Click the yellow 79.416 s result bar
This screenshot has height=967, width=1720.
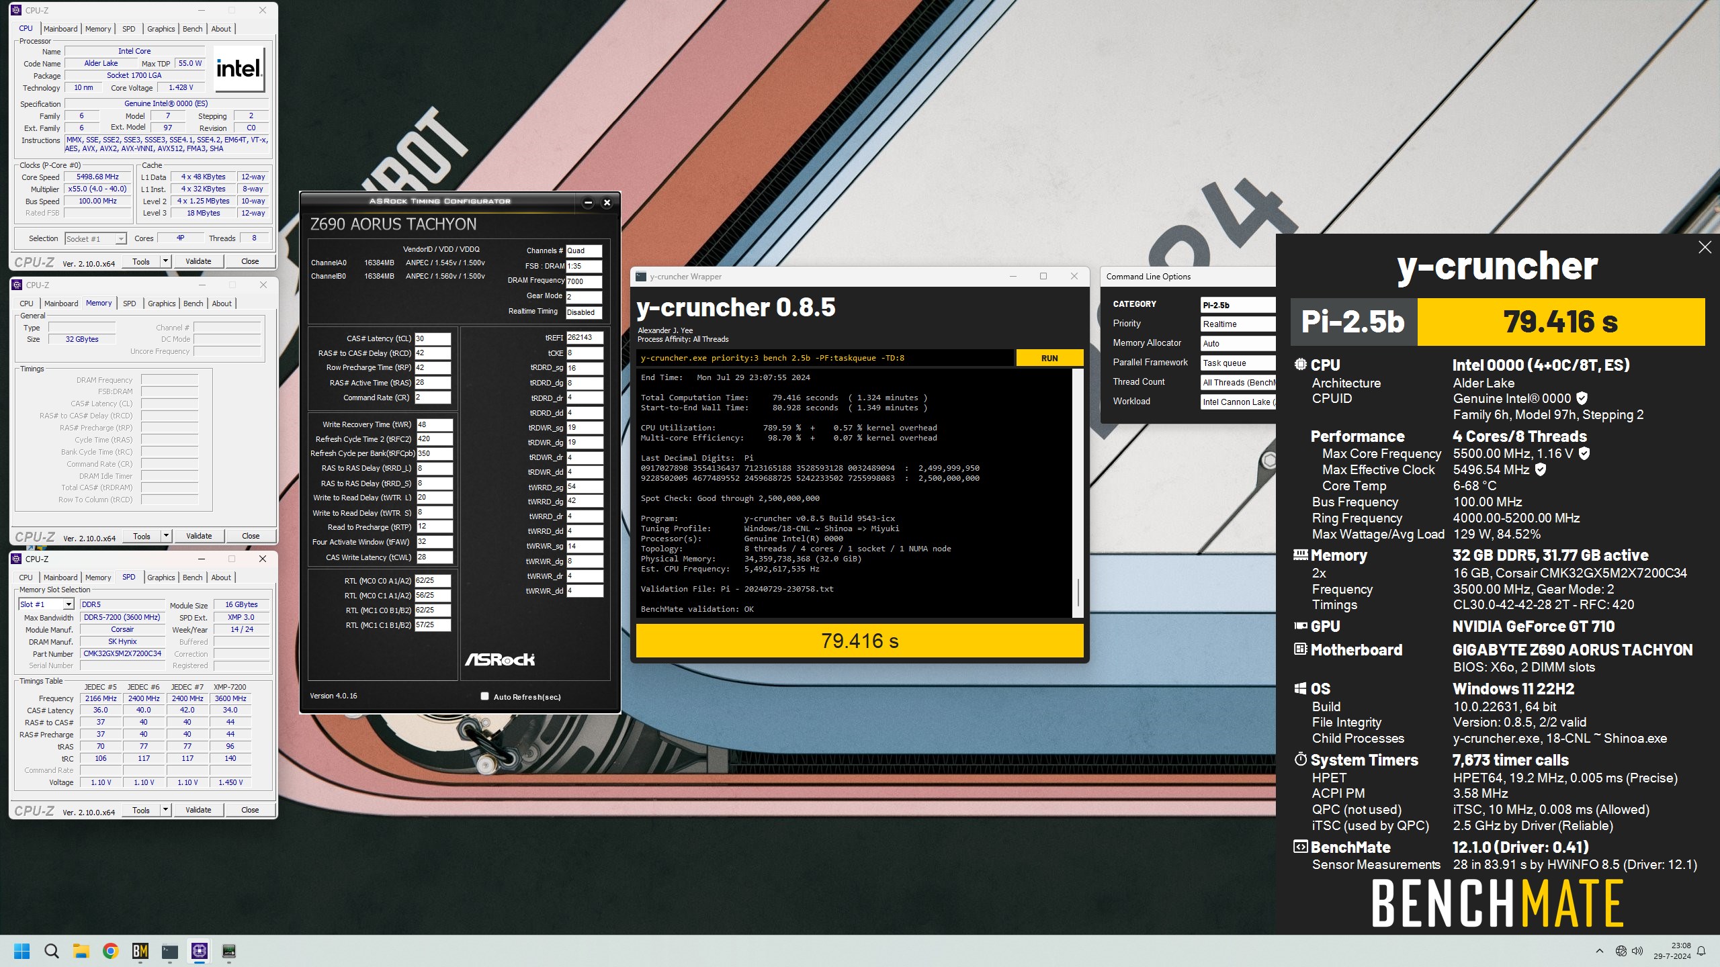point(859,641)
